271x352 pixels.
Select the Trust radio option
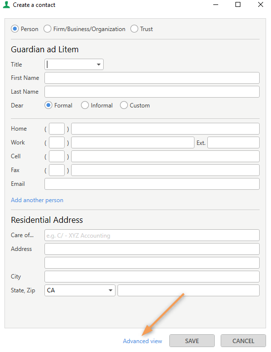click(x=134, y=29)
